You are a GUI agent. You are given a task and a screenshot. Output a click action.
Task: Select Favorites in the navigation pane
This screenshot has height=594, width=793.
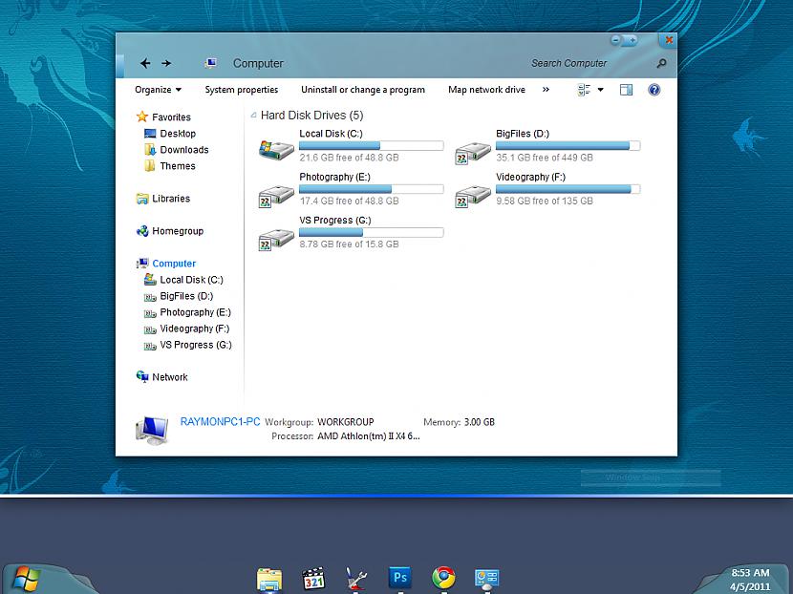[171, 117]
